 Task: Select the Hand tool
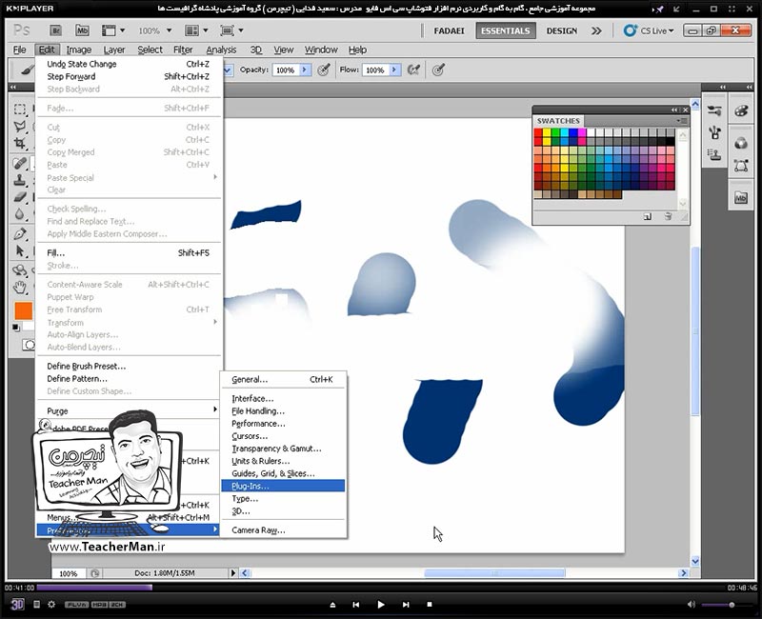(19, 288)
